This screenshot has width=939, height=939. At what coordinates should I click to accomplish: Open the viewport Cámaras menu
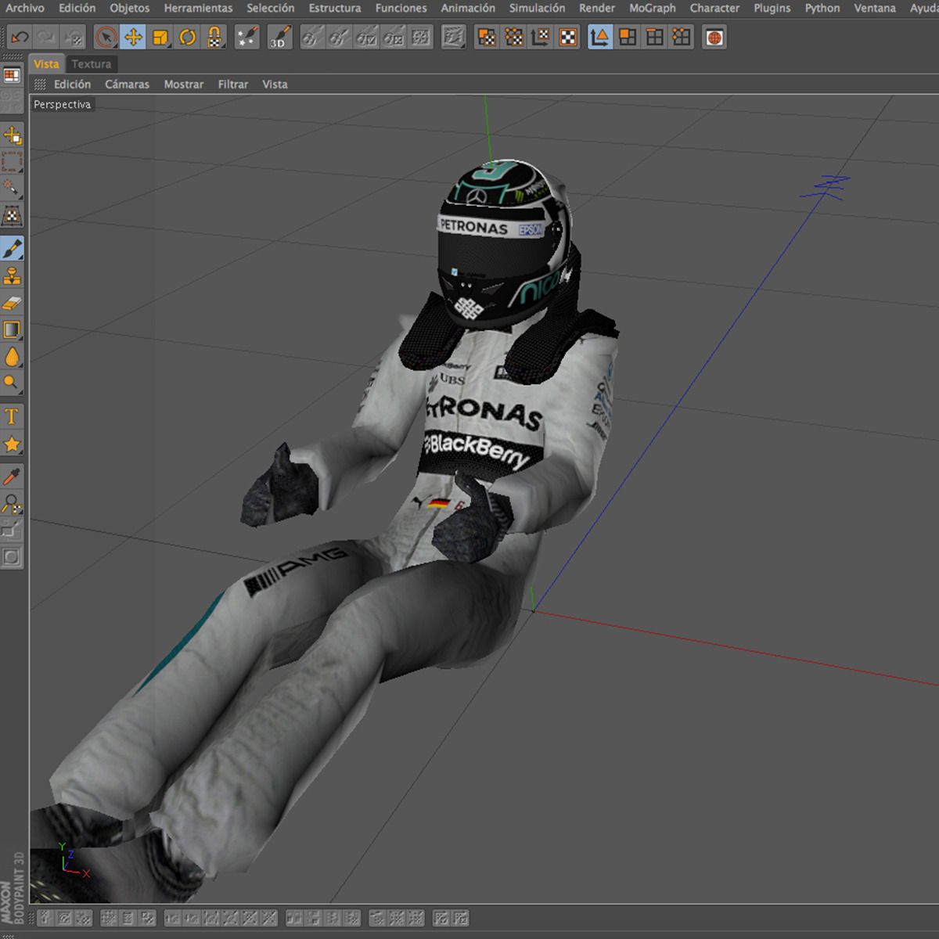(x=127, y=85)
